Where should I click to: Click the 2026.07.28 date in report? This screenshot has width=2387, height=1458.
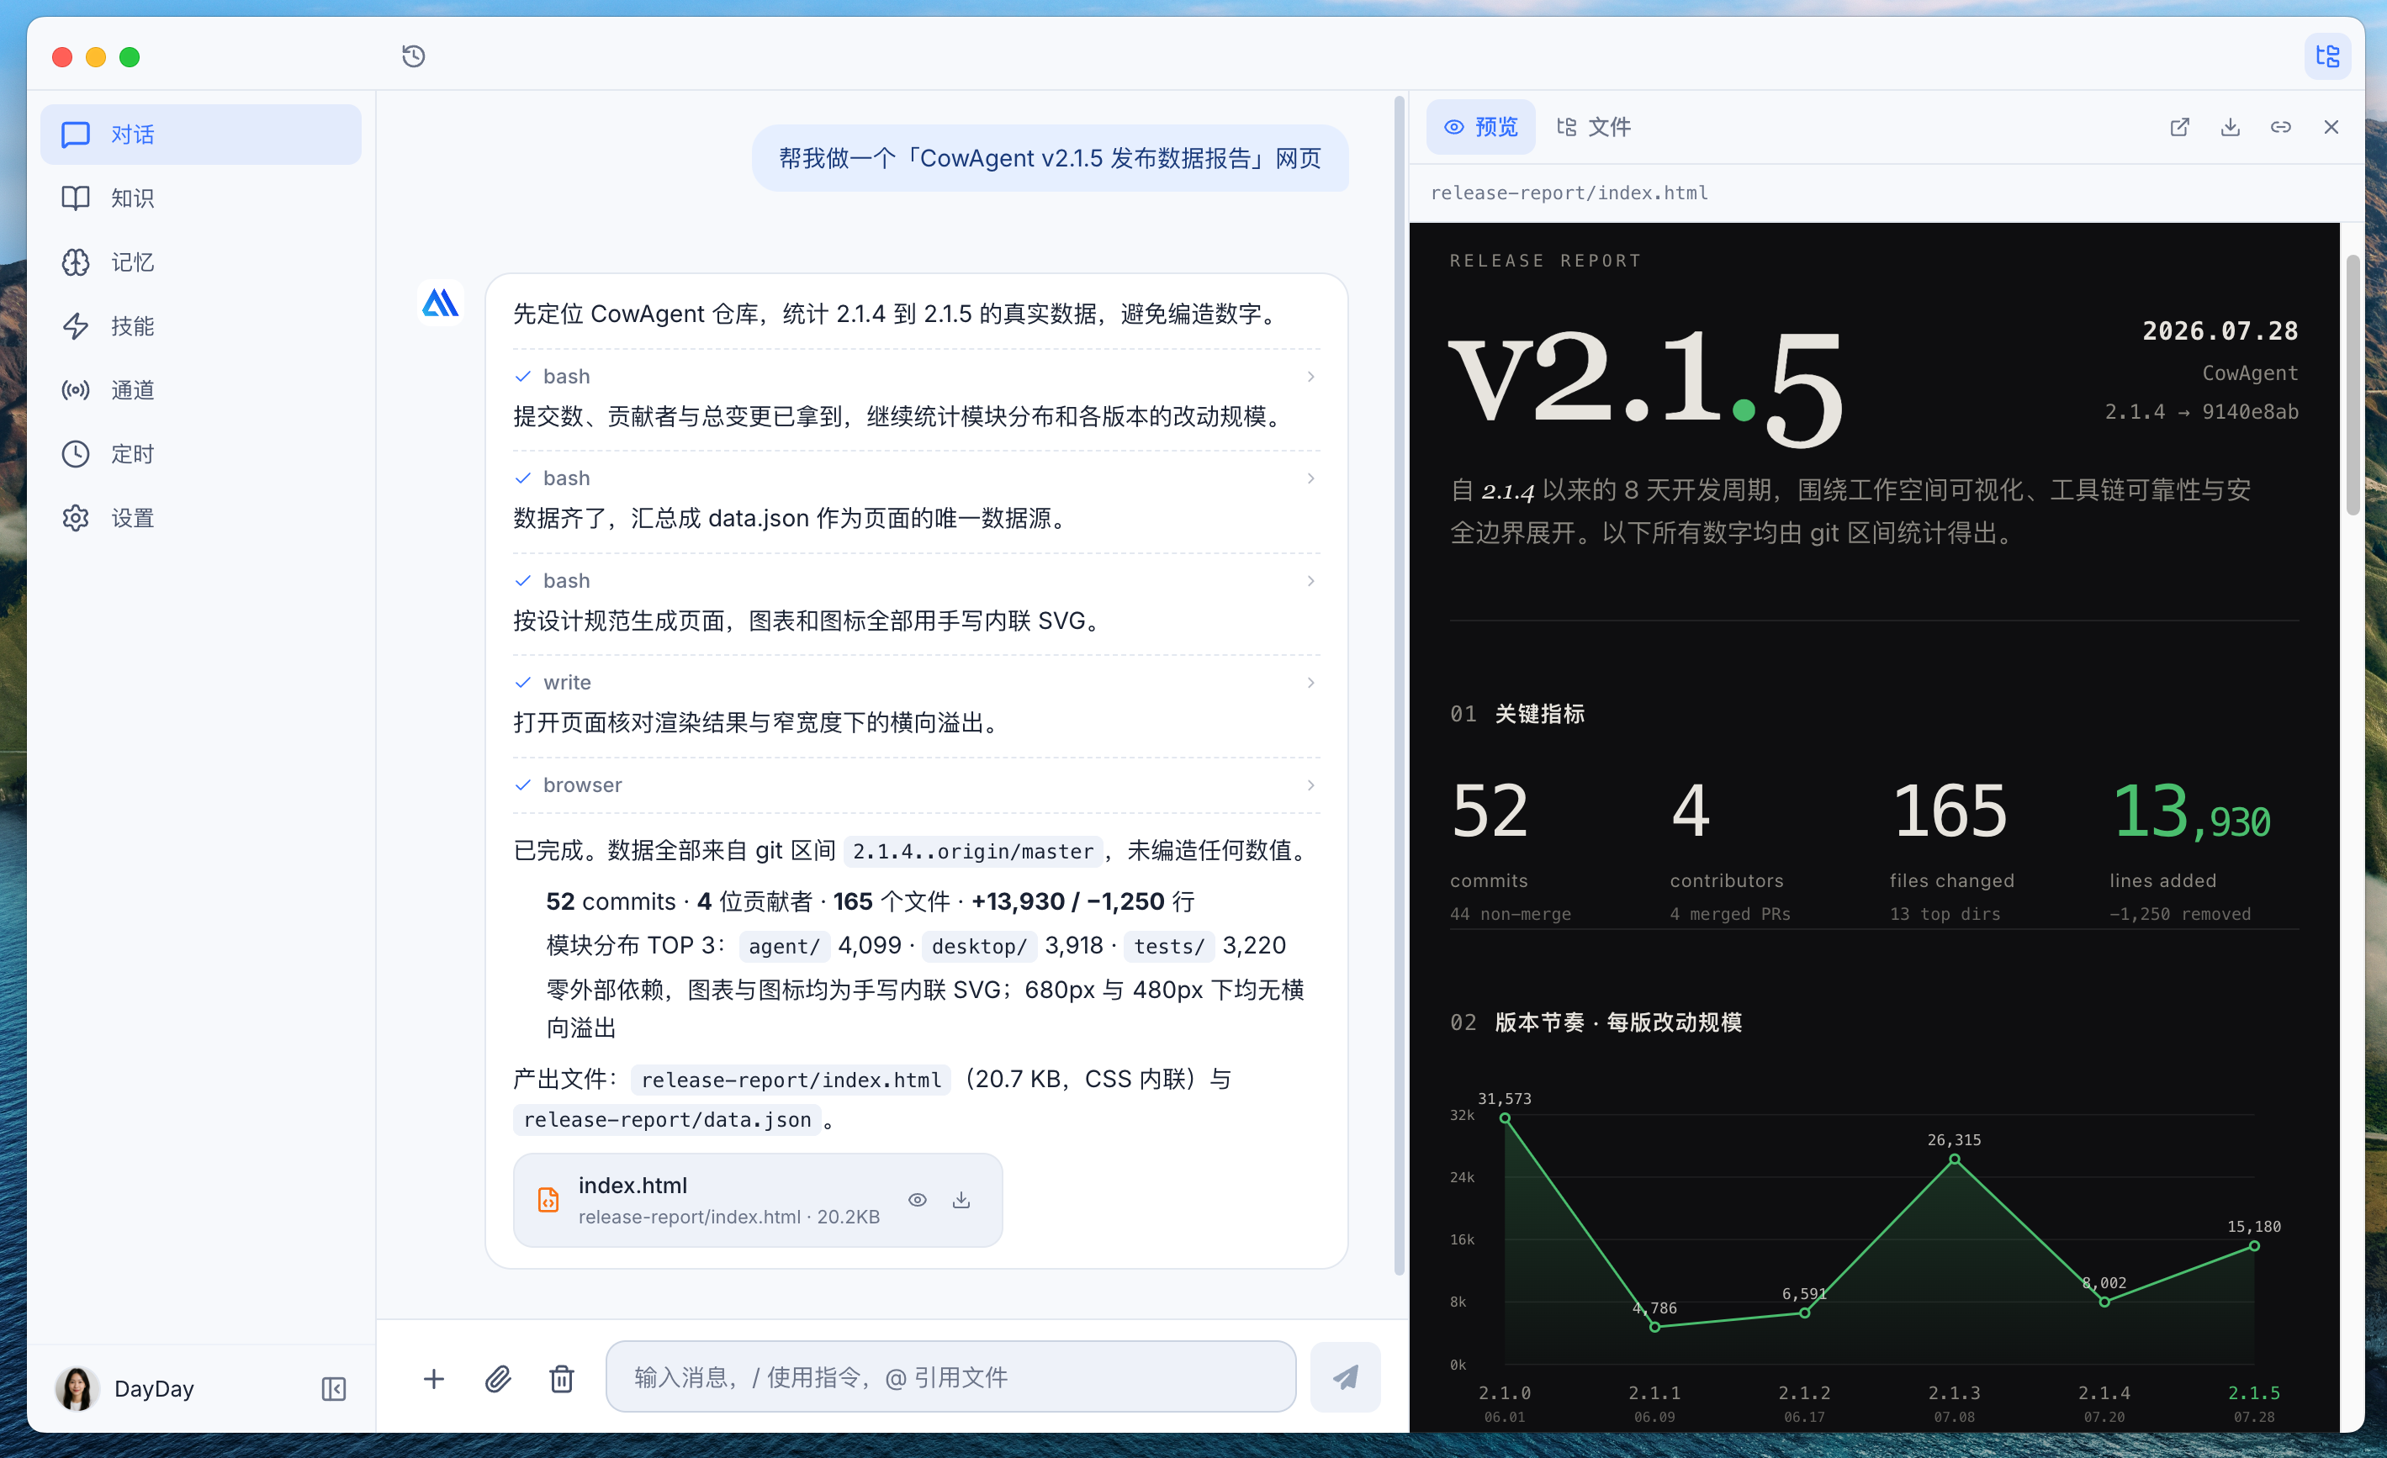2220,331
